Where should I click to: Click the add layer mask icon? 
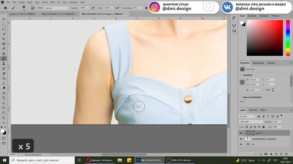point(266,154)
